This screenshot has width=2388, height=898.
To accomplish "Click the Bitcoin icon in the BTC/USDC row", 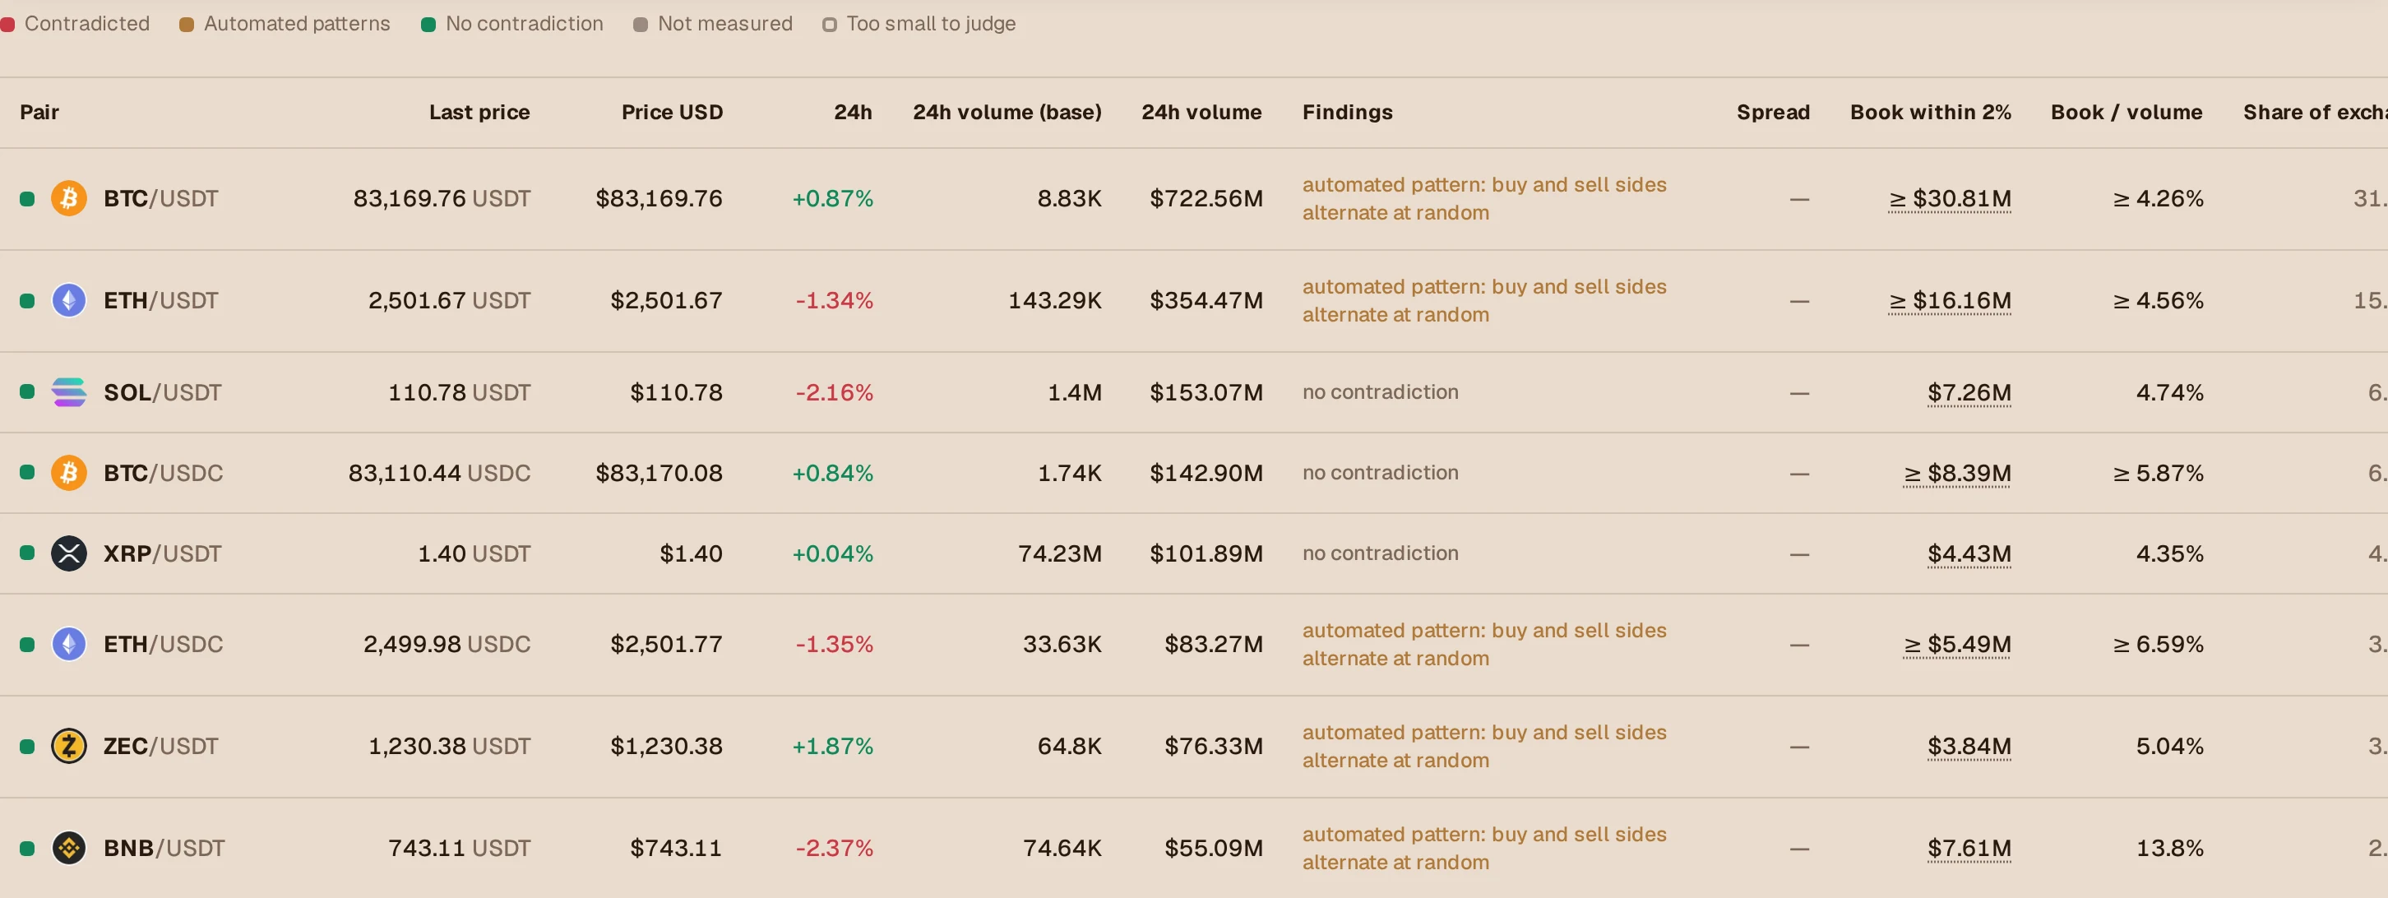I will tap(68, 473).
